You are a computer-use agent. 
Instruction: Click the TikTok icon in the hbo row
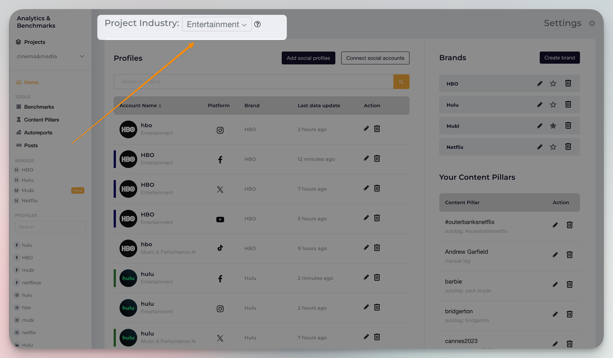[220, 248]
